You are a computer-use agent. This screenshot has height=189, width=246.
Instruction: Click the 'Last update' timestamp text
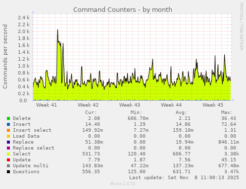coord(184,178)
